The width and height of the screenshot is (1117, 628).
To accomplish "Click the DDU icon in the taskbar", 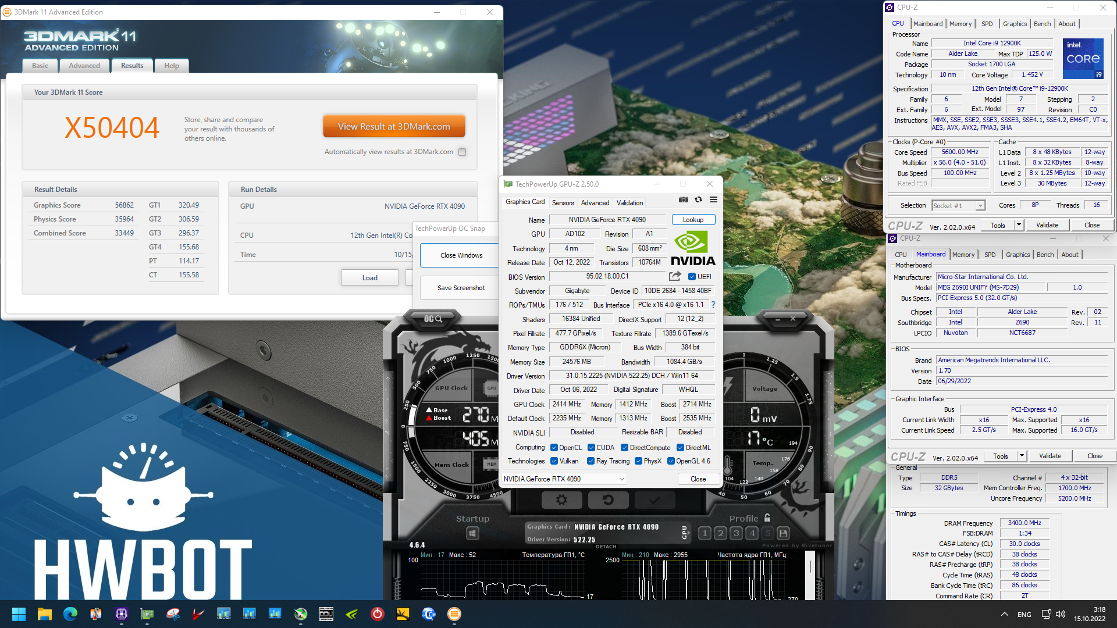I will coord(326,614).
